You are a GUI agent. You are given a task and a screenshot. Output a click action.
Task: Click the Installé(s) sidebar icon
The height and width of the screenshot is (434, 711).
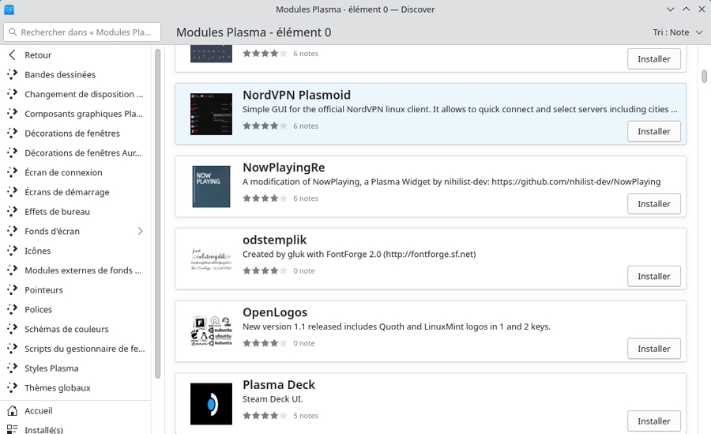tap(12, 430)
